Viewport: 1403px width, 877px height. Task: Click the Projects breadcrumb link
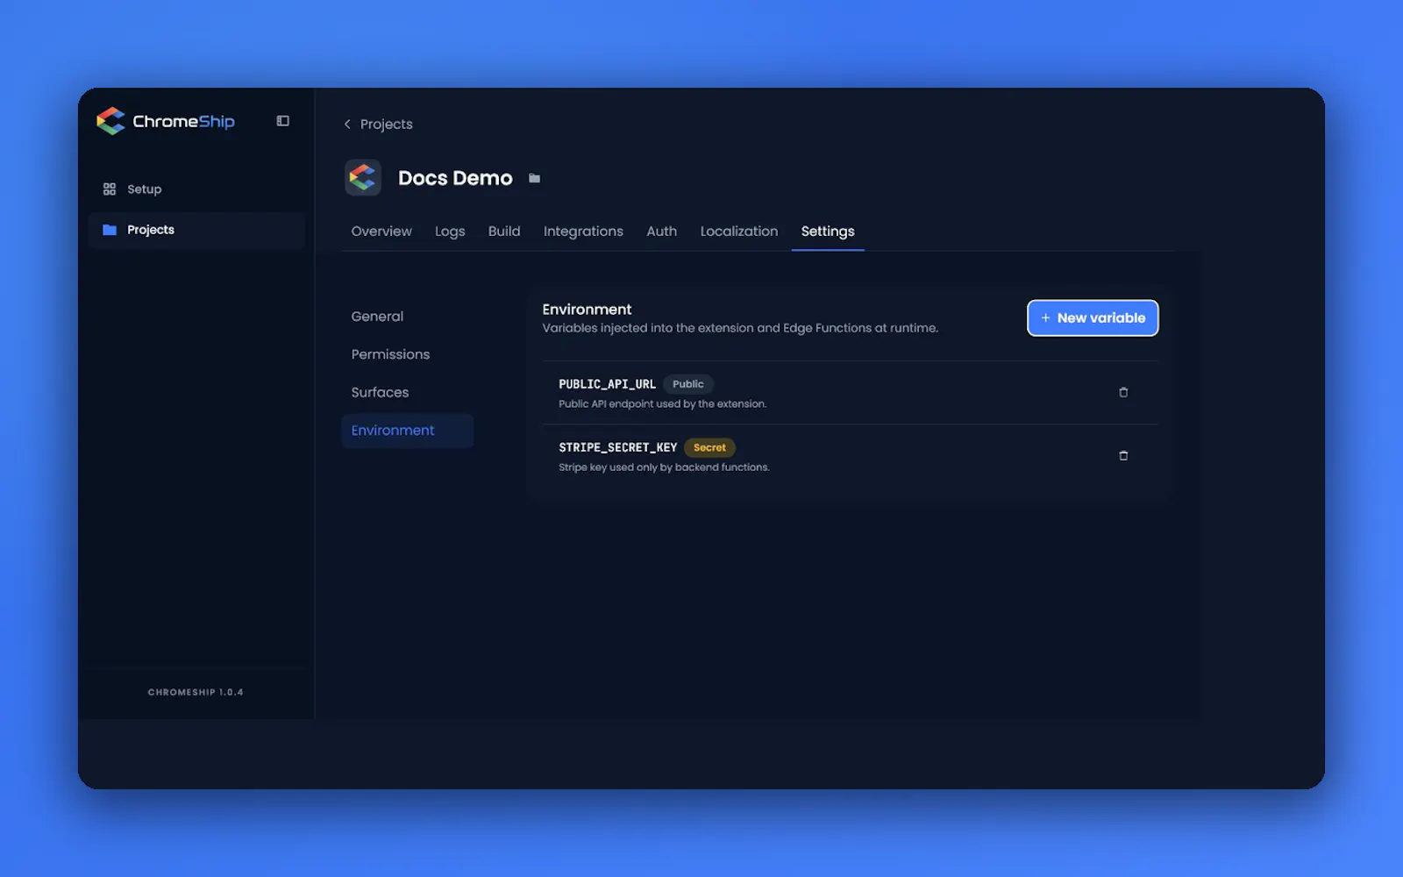[x=386, y=125]
